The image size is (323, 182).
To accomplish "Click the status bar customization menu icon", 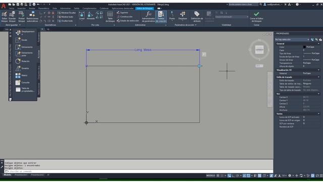I will (x=321, y=175).
